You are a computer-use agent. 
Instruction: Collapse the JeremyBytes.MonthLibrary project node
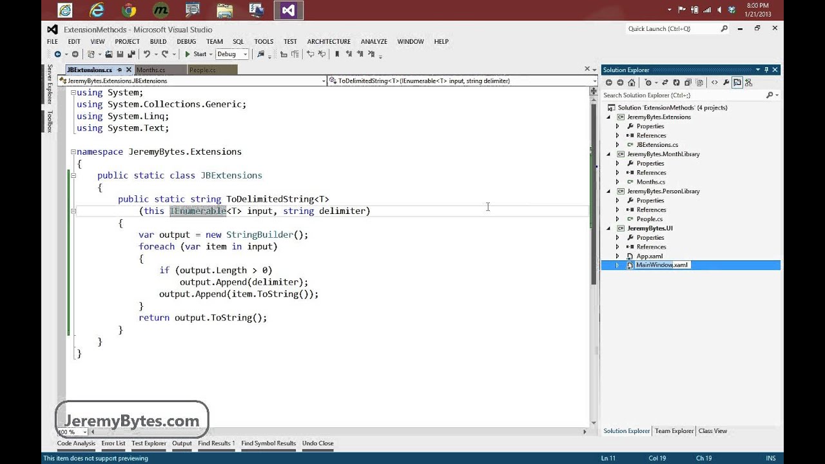pos(608,155)
